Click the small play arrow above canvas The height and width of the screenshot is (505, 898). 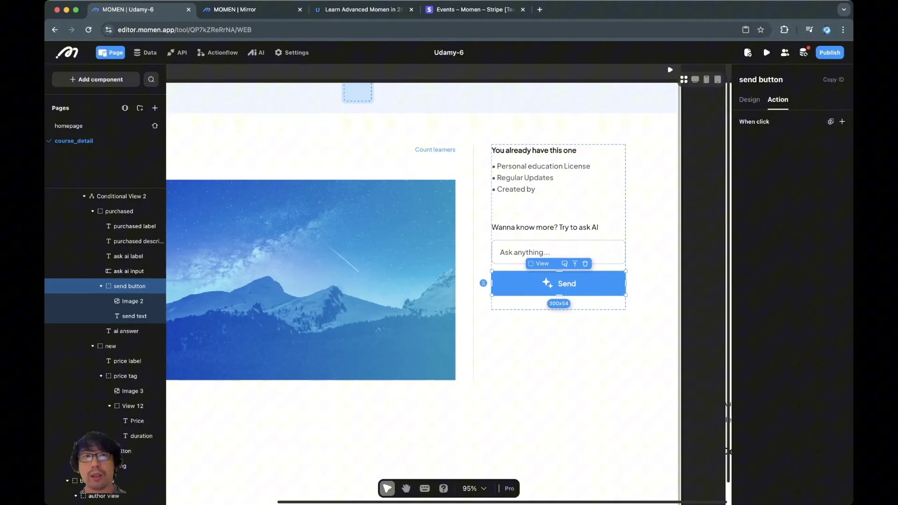pyautogui.click(x=670, y=70)
